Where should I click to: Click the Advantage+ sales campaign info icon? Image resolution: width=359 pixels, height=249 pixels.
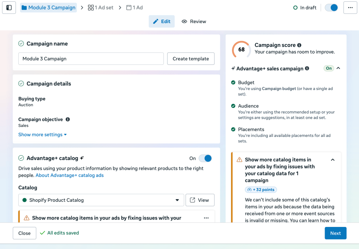pos(307,69)
